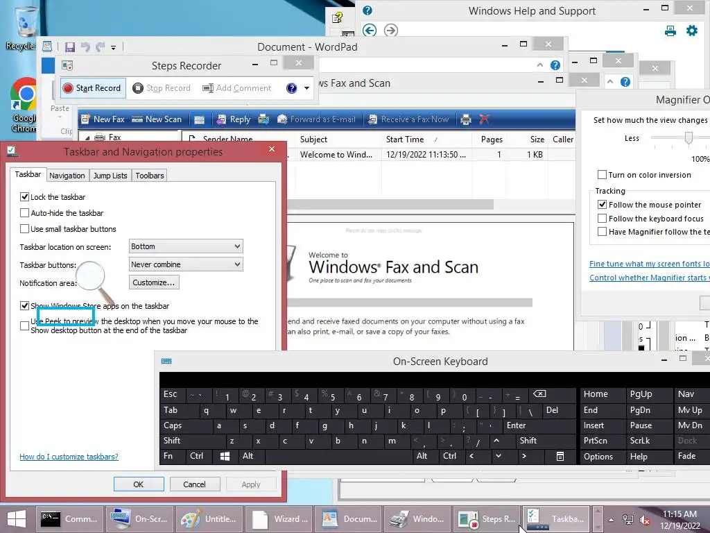Click the up arrow key on On-Screen Keyboard
Image resolution: width=710 pixels, height=533 pixels.
[496, 441]
